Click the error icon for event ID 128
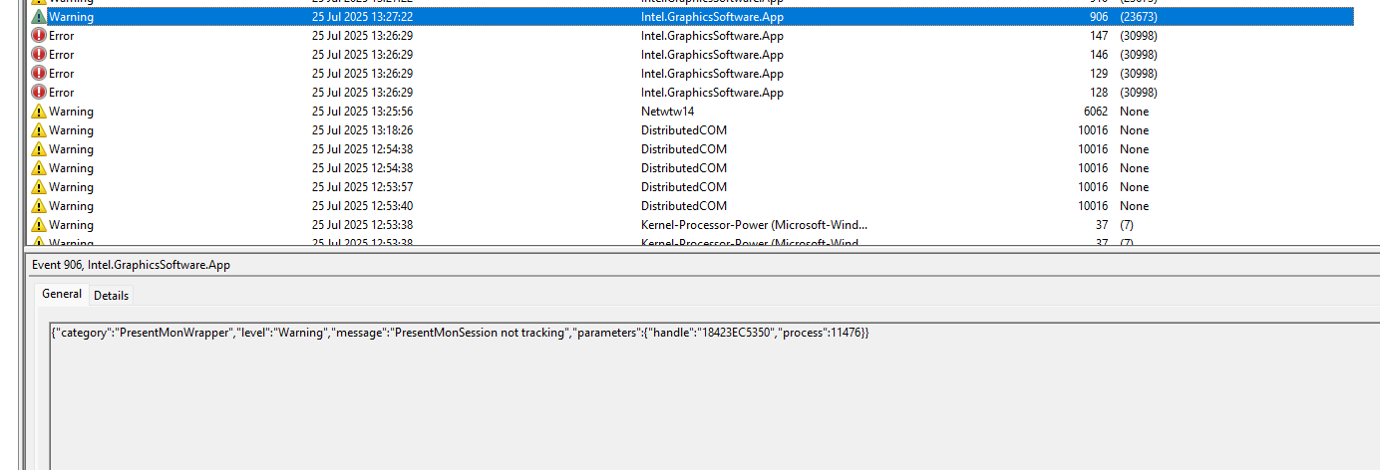 click(x=39, y=93)
